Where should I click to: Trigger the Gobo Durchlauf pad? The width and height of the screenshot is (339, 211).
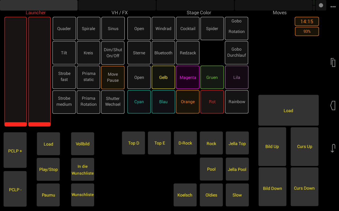pos(237,53)
